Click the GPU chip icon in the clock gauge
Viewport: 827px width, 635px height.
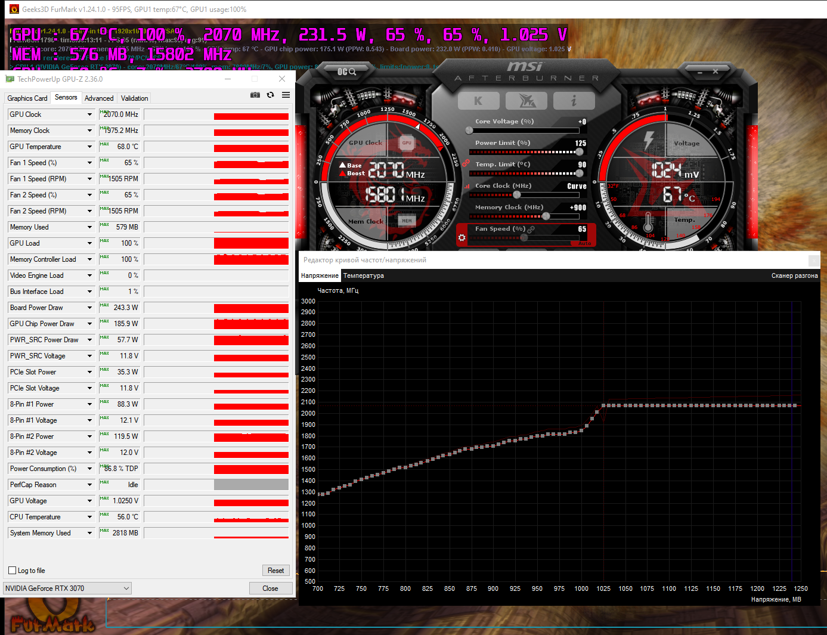(x=407, y=143)
